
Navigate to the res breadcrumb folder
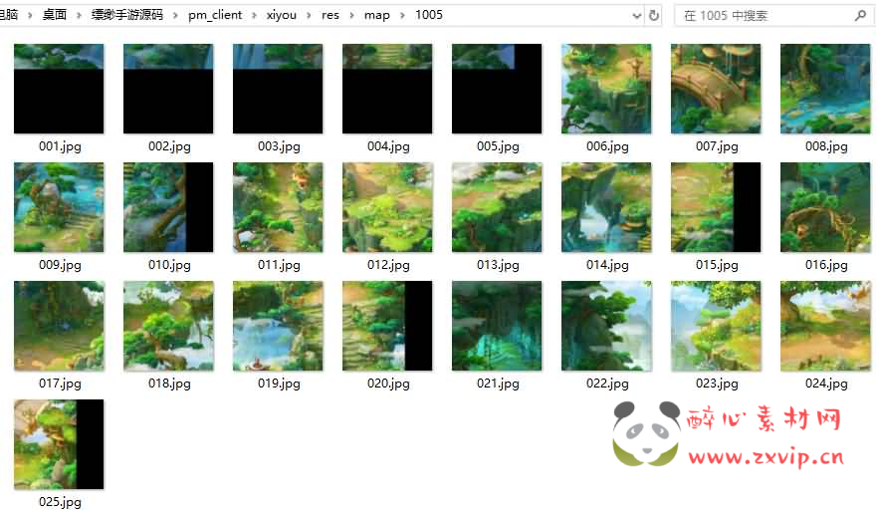pos(330,16)
